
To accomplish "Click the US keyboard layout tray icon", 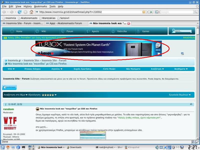I will click(161, 147).
